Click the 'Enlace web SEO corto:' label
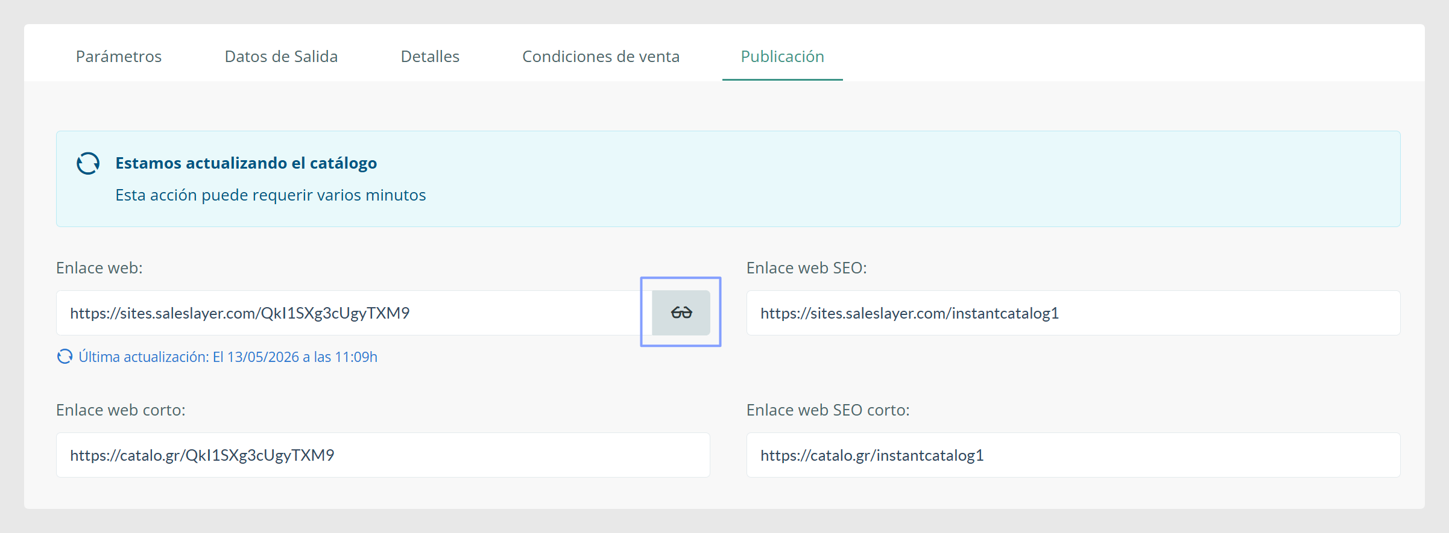The image size is (1449, 533). pos(828,410)
